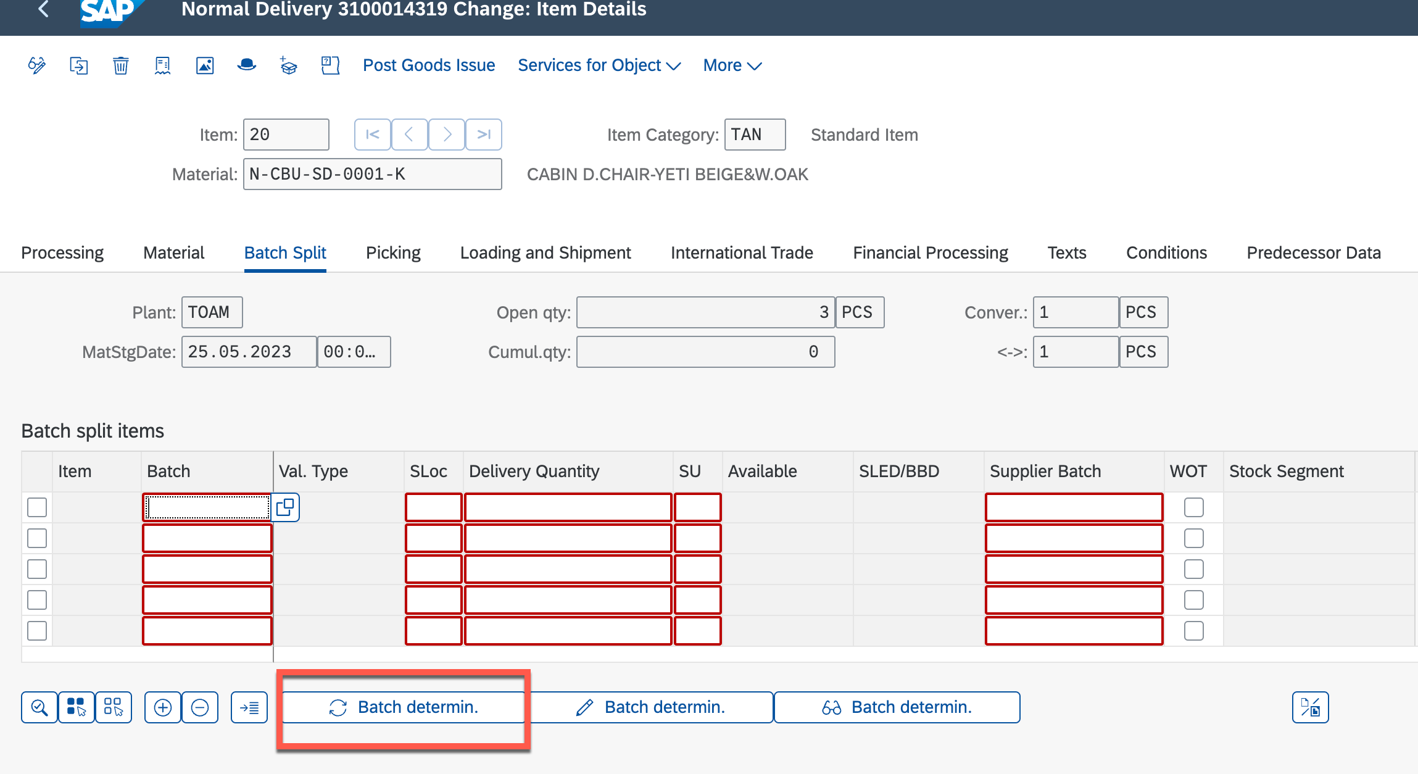
Task: Expand Services for Object dropdown
Action: (x=599, y=65)
